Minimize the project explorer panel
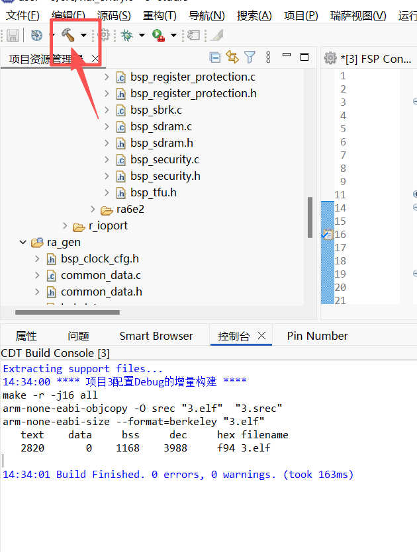This screenshot has width=417, height=552. [x=287, y=55]
